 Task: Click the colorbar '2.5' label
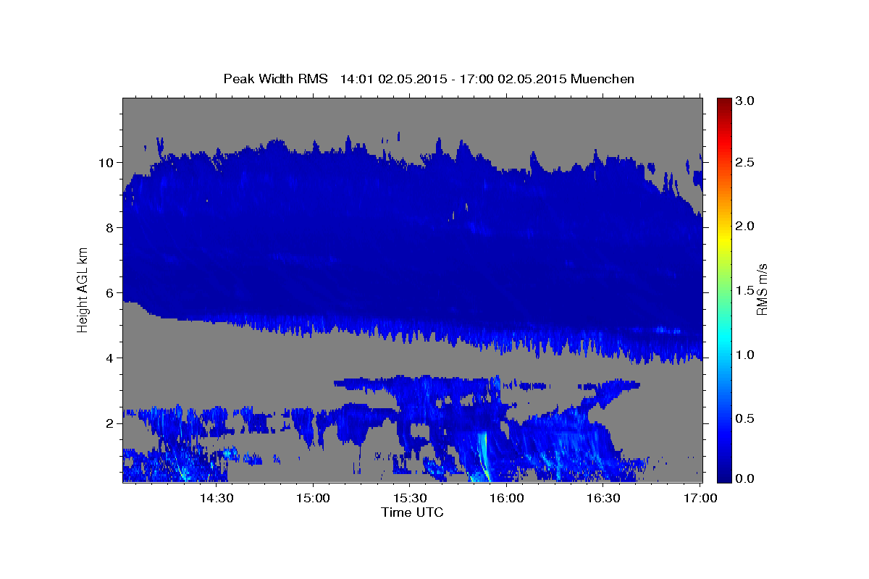tap(745, 162)
